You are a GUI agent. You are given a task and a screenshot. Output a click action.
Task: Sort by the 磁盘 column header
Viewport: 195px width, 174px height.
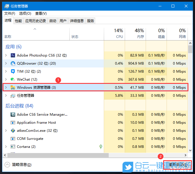[156, 34]
